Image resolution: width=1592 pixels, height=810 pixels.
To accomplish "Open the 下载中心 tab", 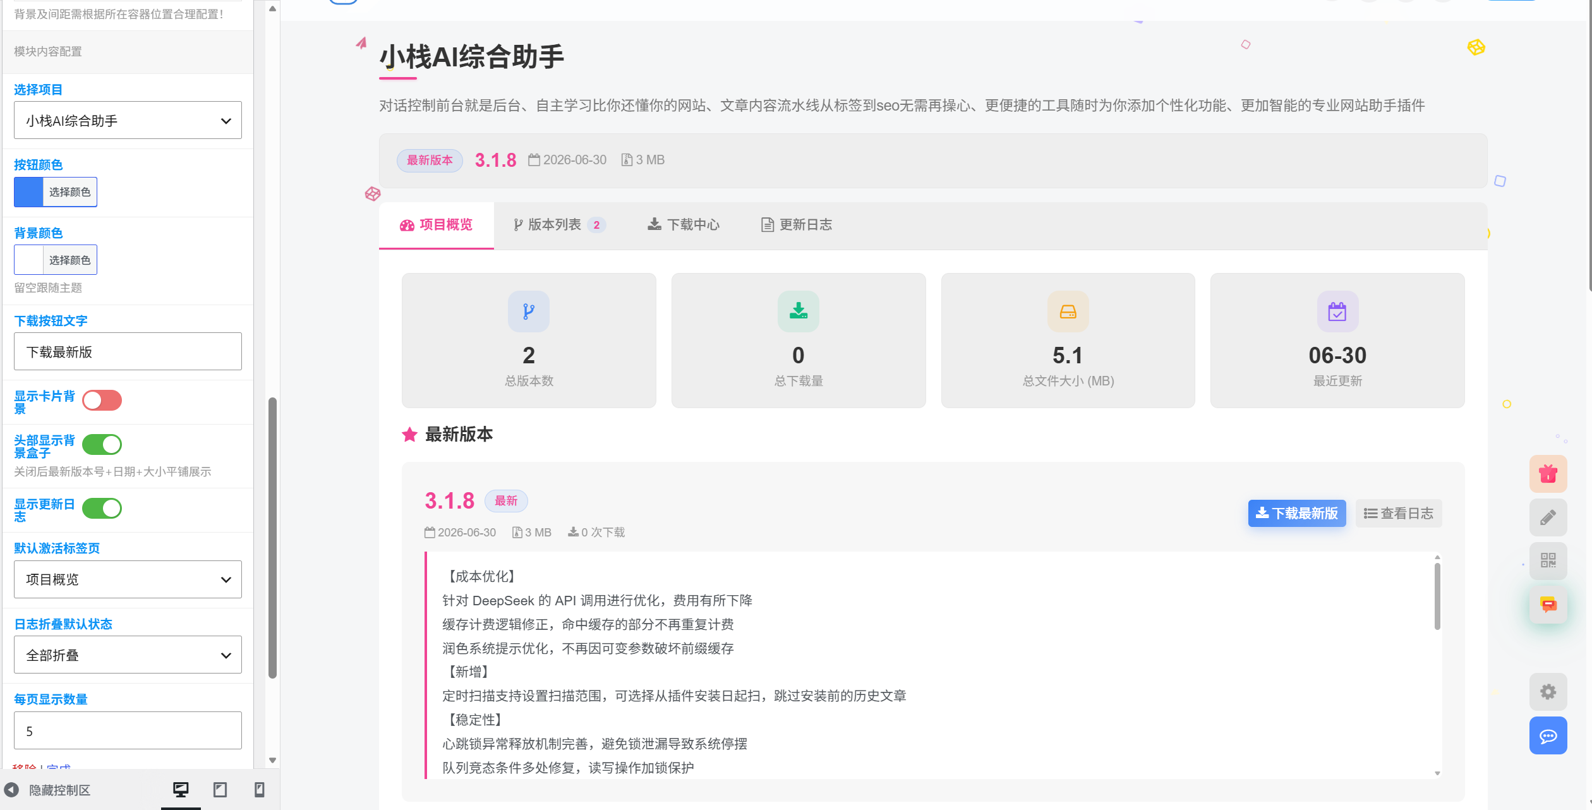I will (x=684, y=225).
